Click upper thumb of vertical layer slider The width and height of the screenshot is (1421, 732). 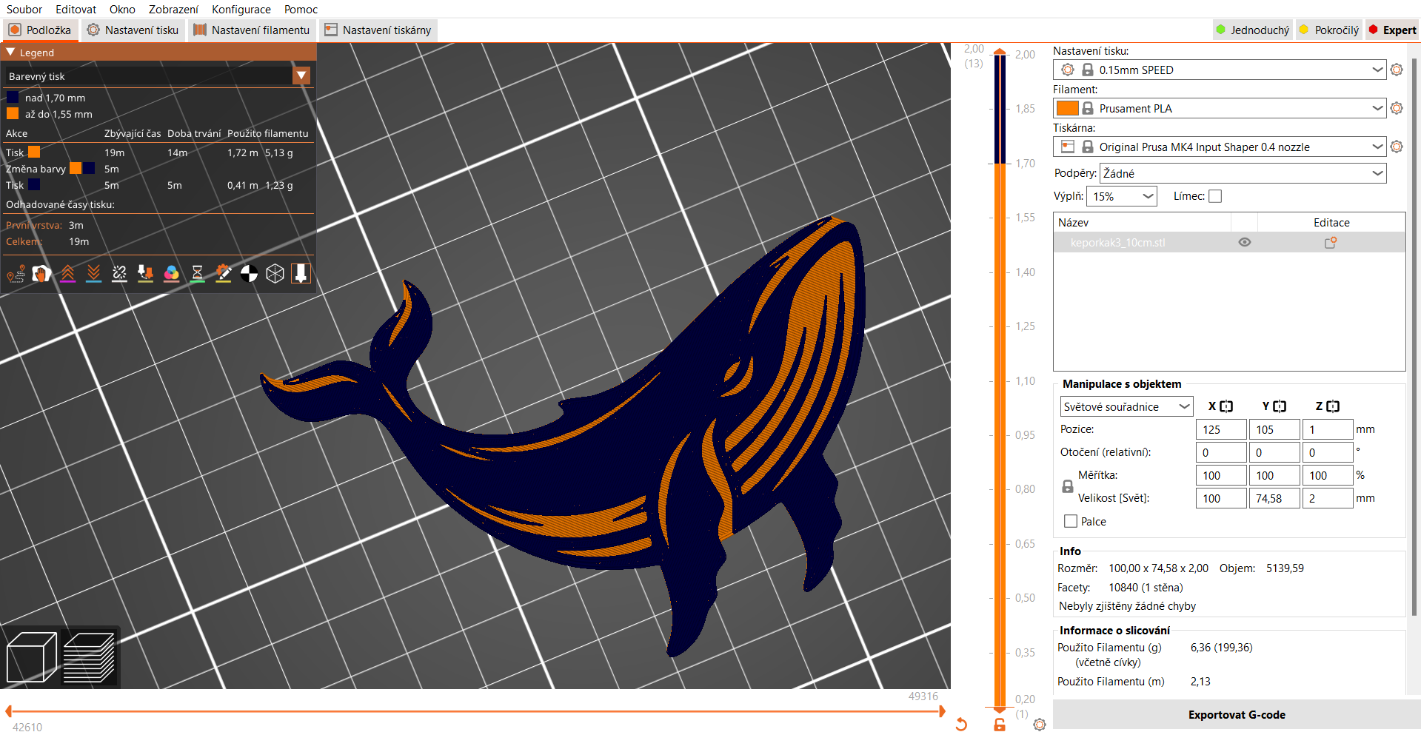click(x=1000, y=52)
